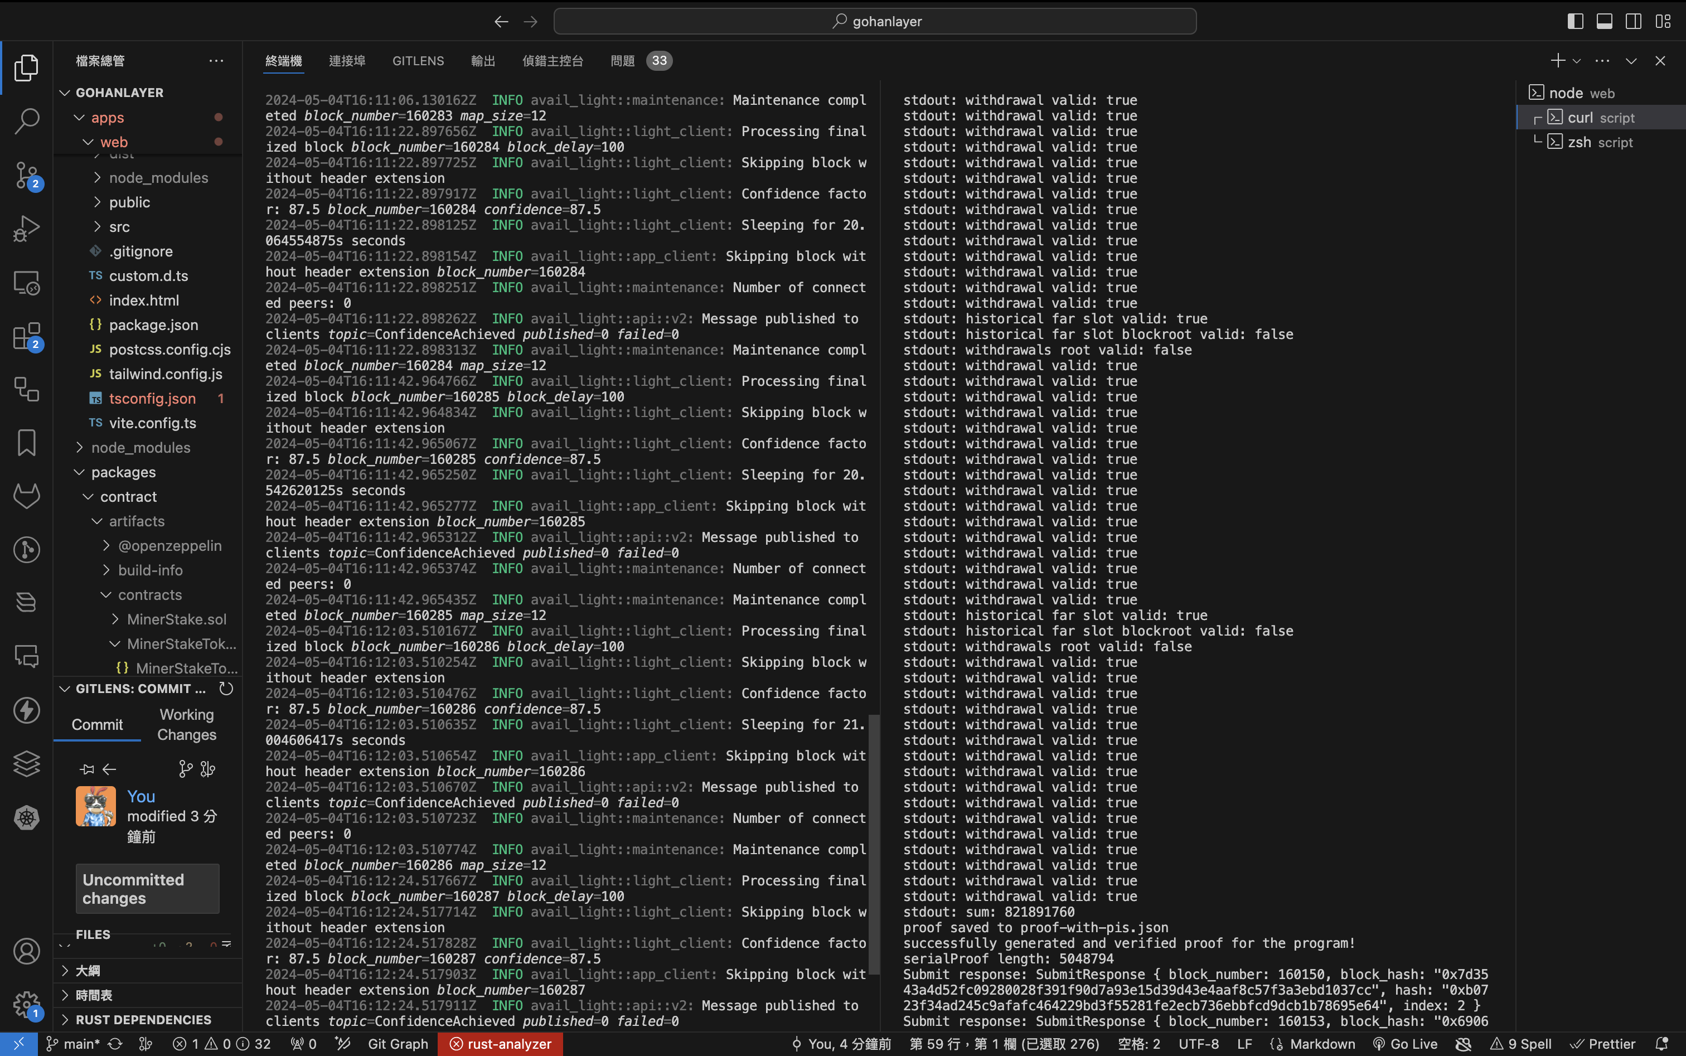Toggle the 終端機 terminal tab
The image size is (1686, 1056).
pos(285,60)
